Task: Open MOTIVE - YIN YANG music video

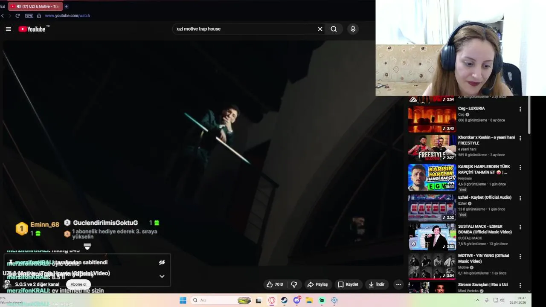Action: [x=484, y=258]
